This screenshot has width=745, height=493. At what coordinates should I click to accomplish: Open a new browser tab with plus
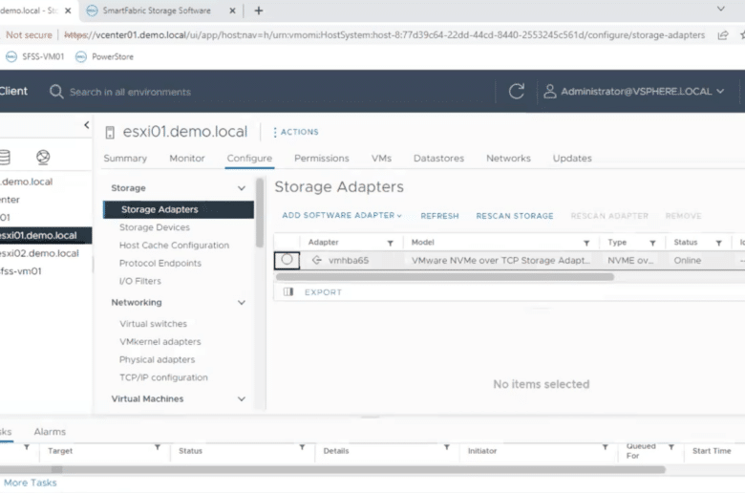(259, 11)
